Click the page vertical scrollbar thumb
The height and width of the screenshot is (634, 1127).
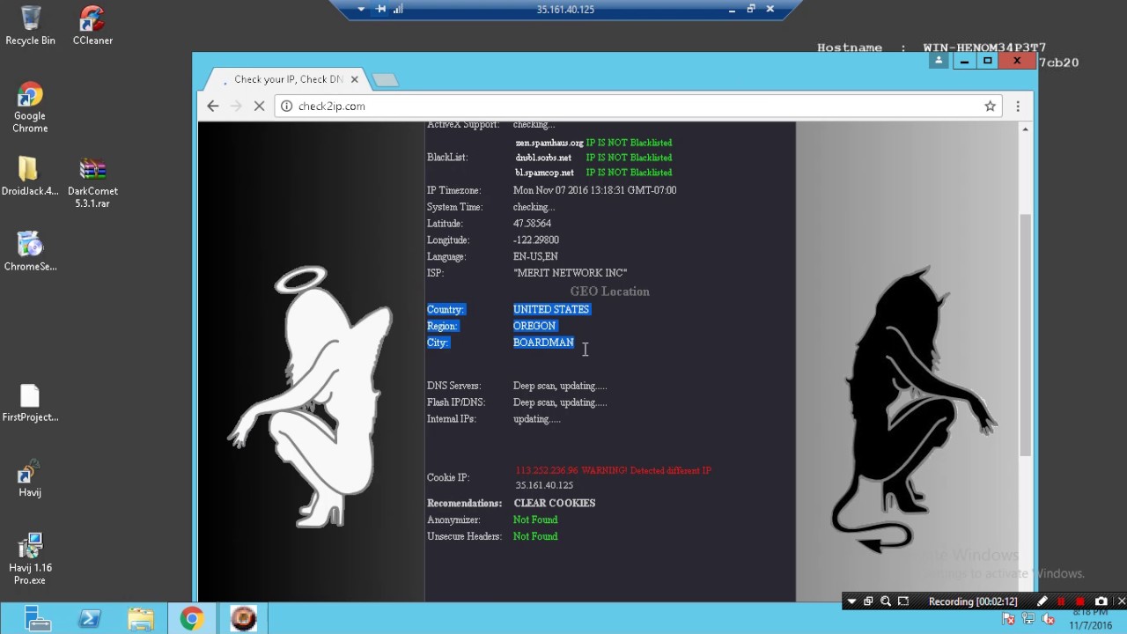tap(1025, 335)
